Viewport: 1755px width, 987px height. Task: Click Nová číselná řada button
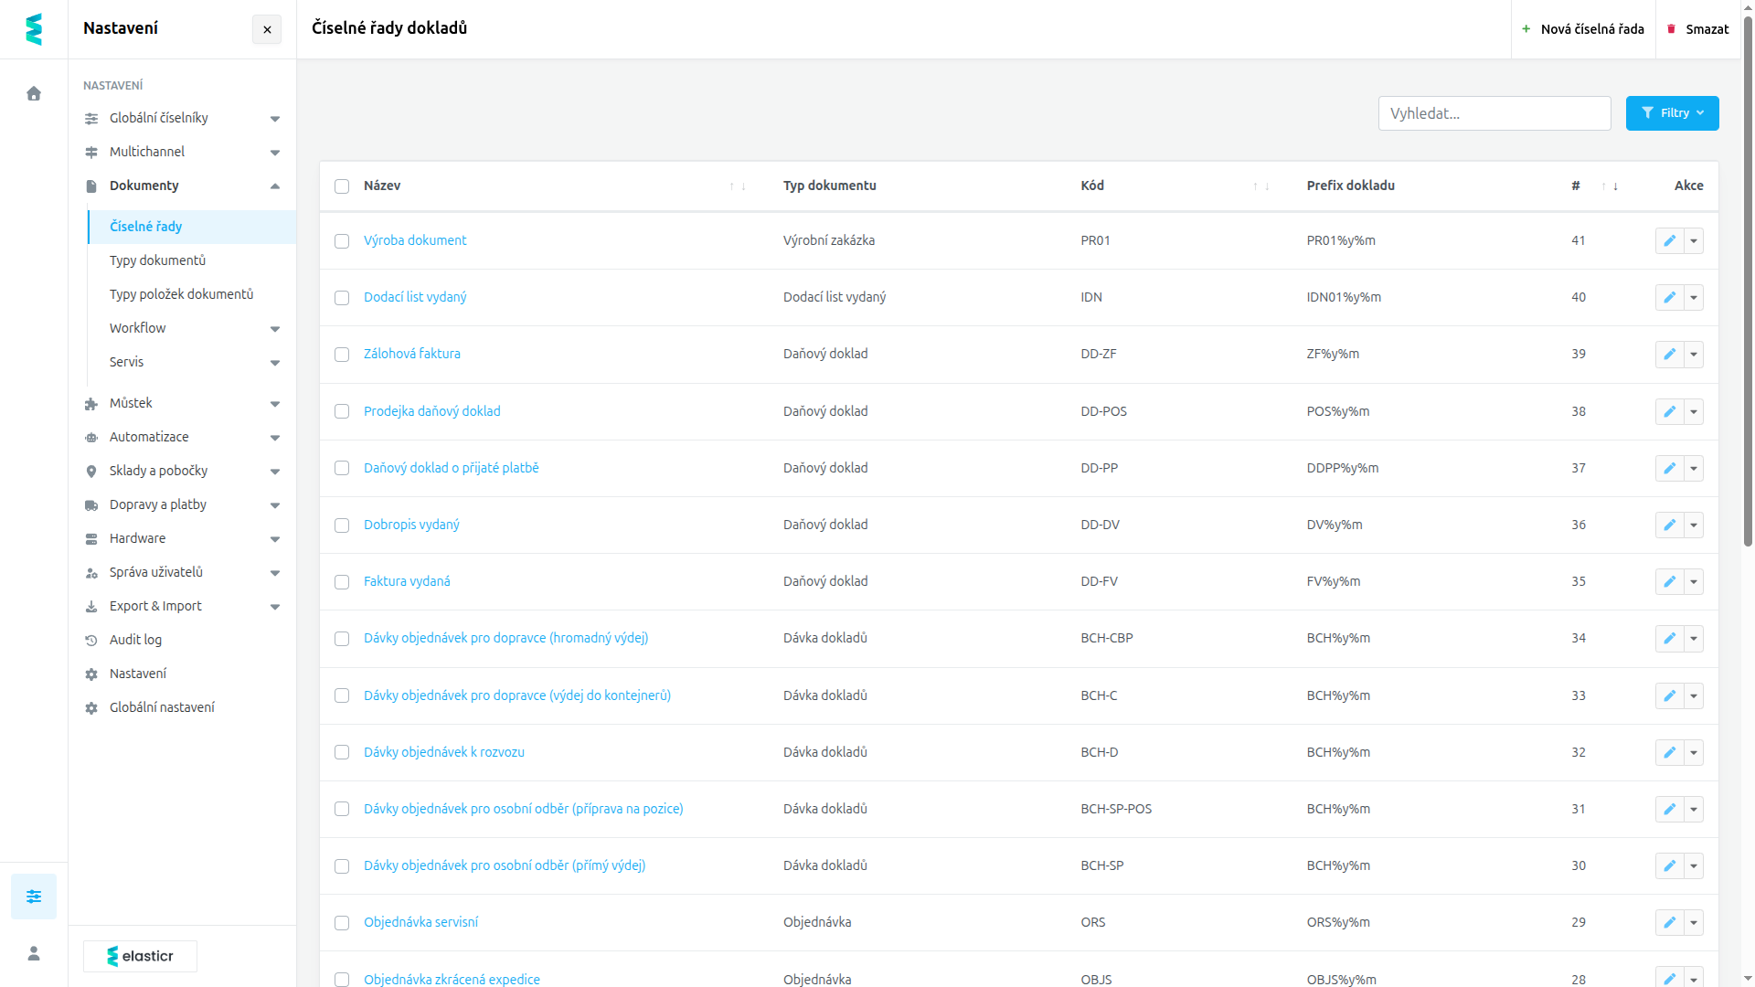(1583, 29)
